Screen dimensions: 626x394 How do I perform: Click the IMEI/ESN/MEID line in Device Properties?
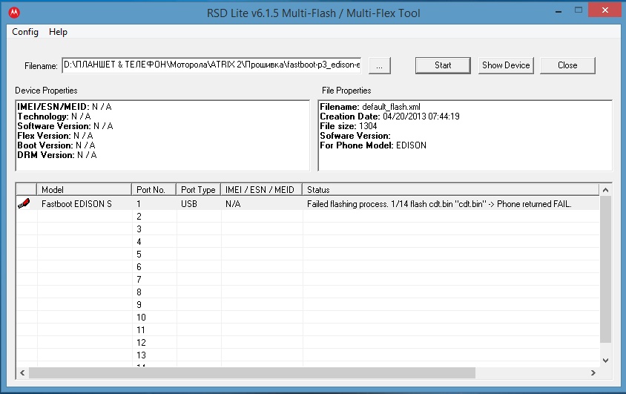(65, 107)
